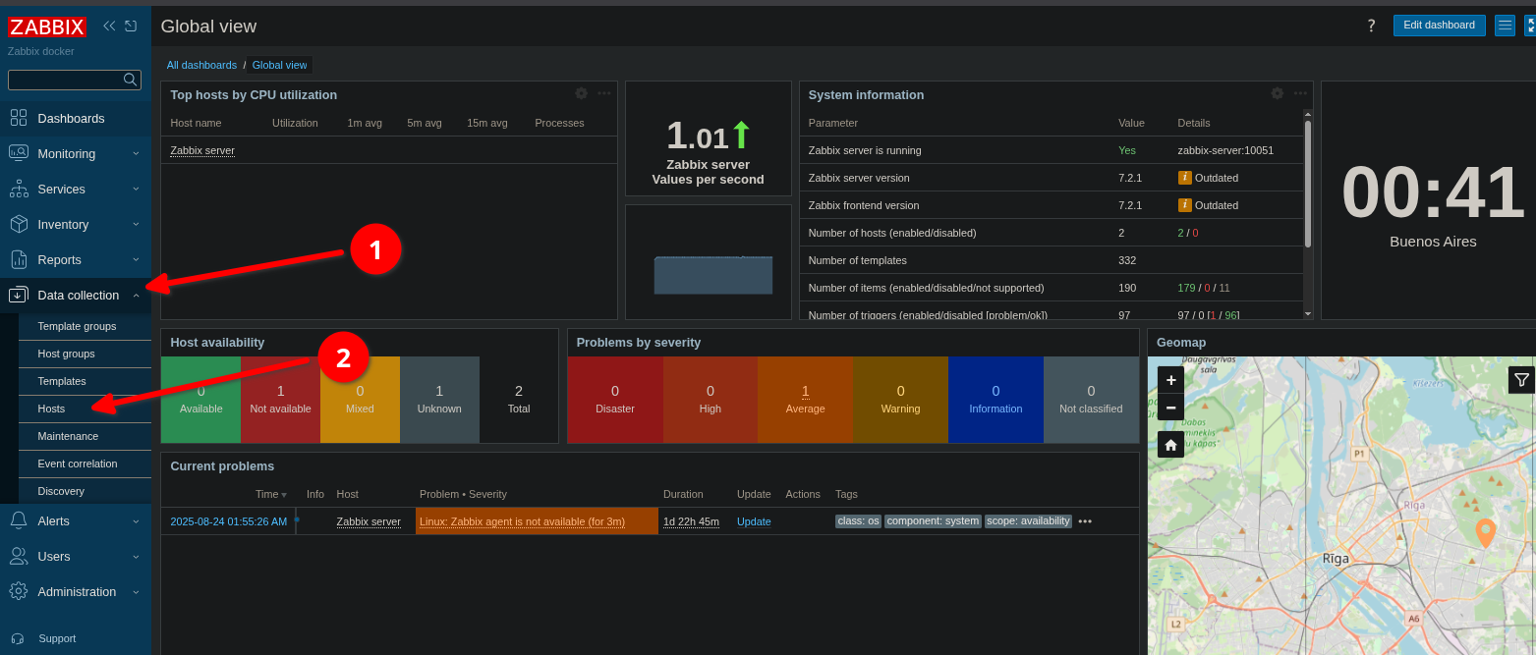Click the sidebar search magnifier icon
1536x655 pixels.
coord(130,80)
